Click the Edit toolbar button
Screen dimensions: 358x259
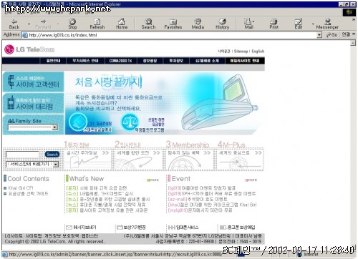click(299, 24)
